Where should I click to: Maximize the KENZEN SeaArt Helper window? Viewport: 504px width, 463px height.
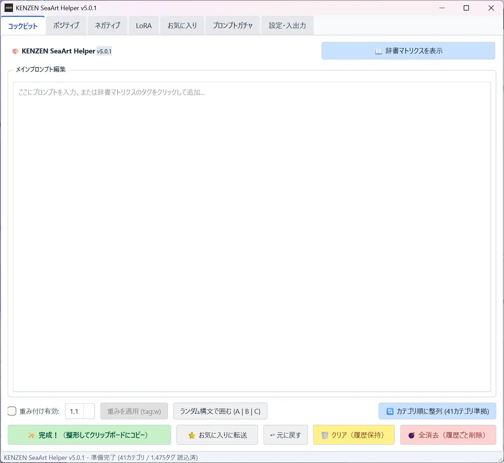pos(466,8)
